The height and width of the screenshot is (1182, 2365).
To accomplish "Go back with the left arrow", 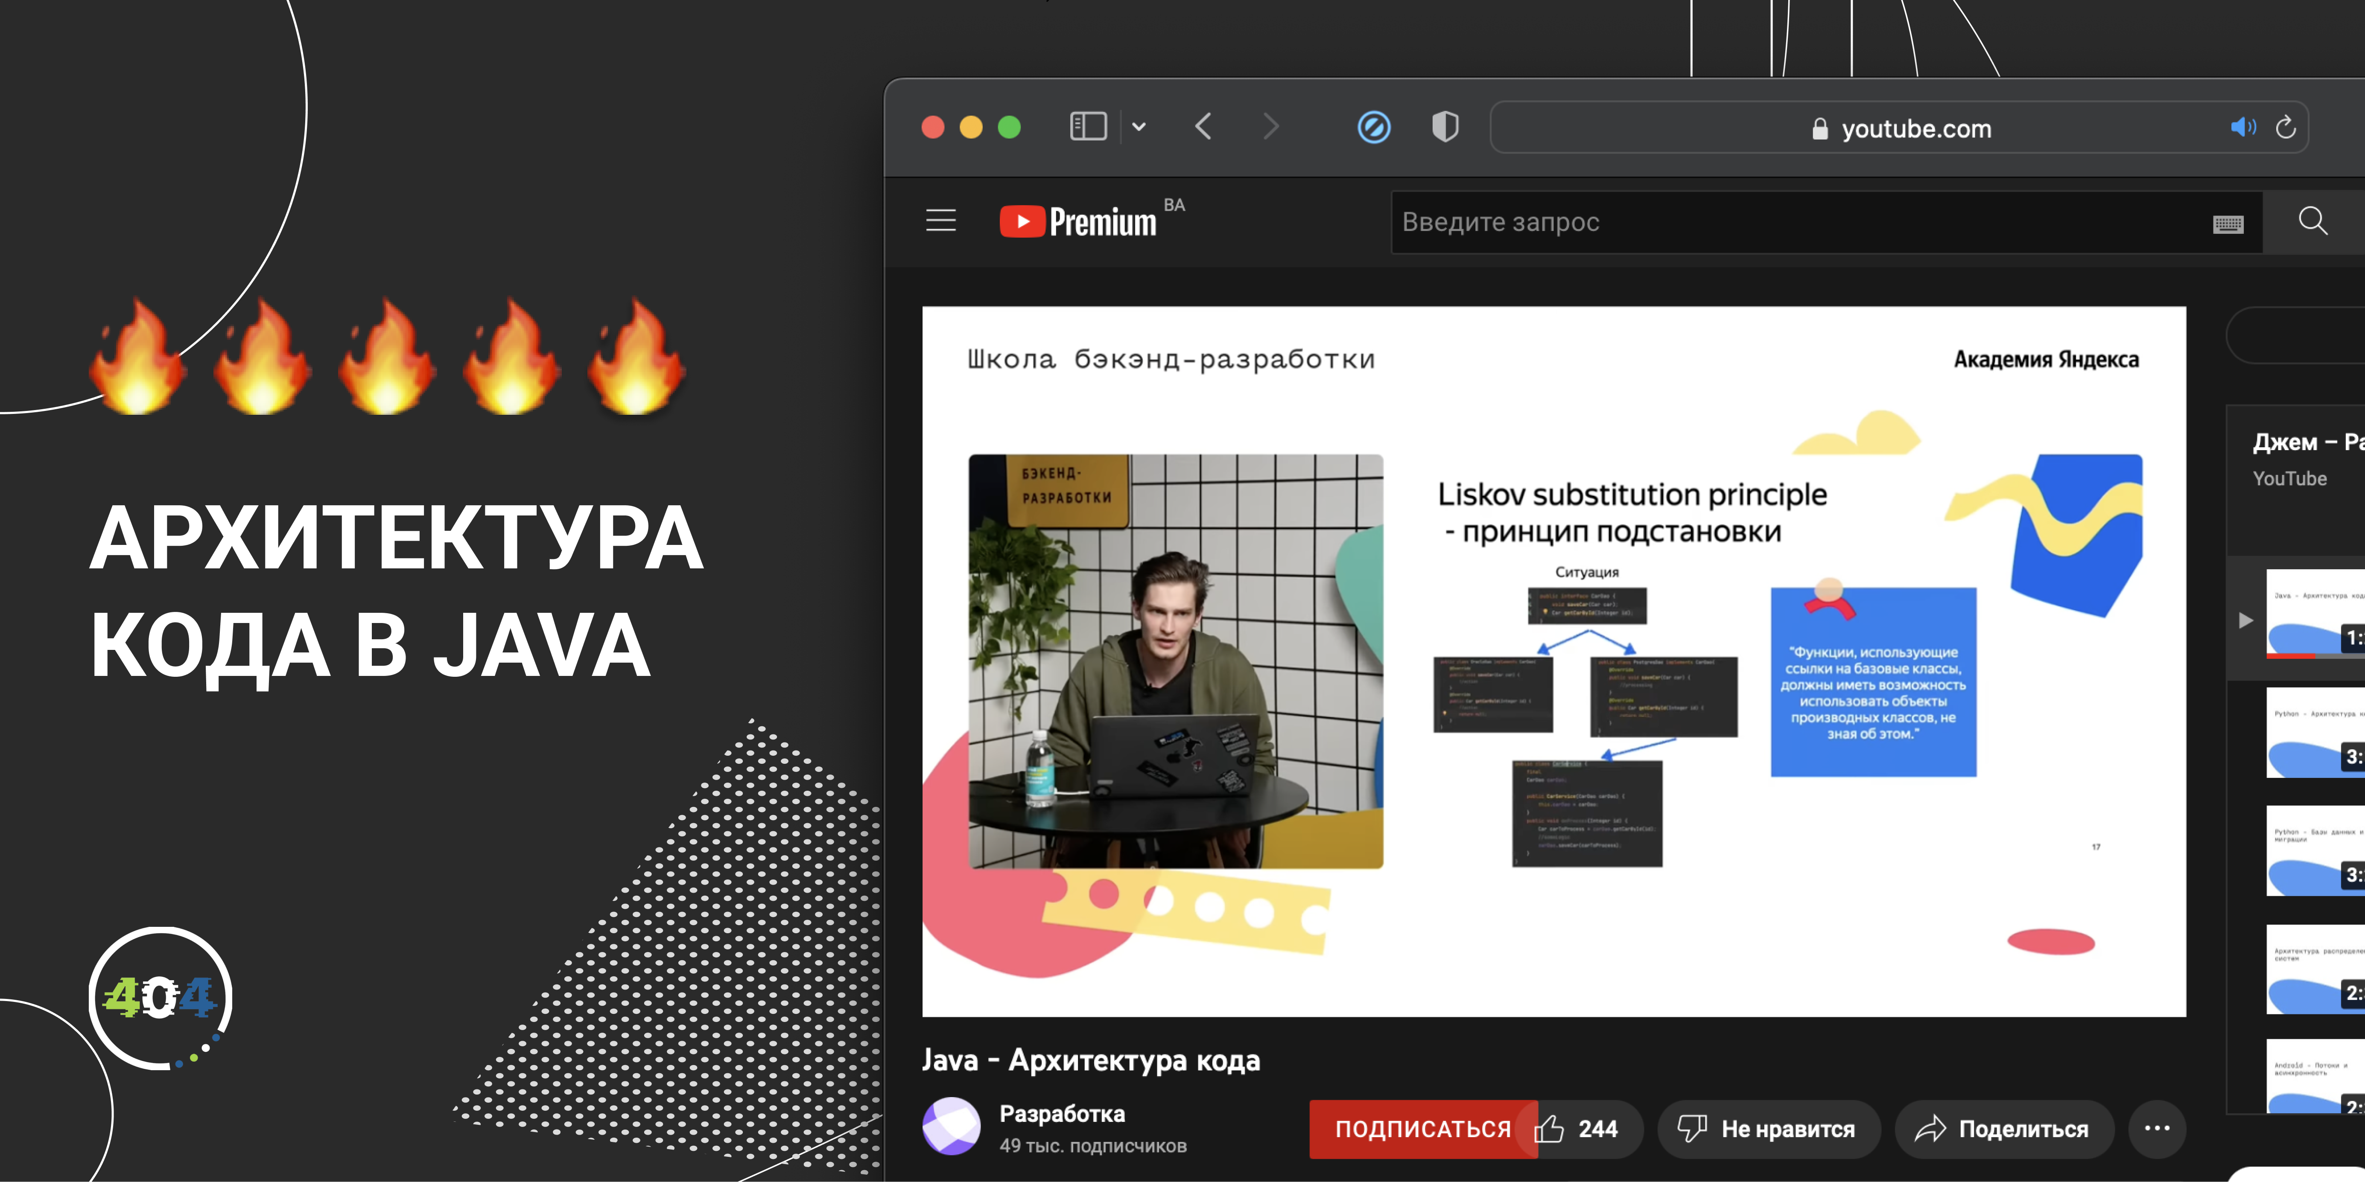I will point(1203,127).
